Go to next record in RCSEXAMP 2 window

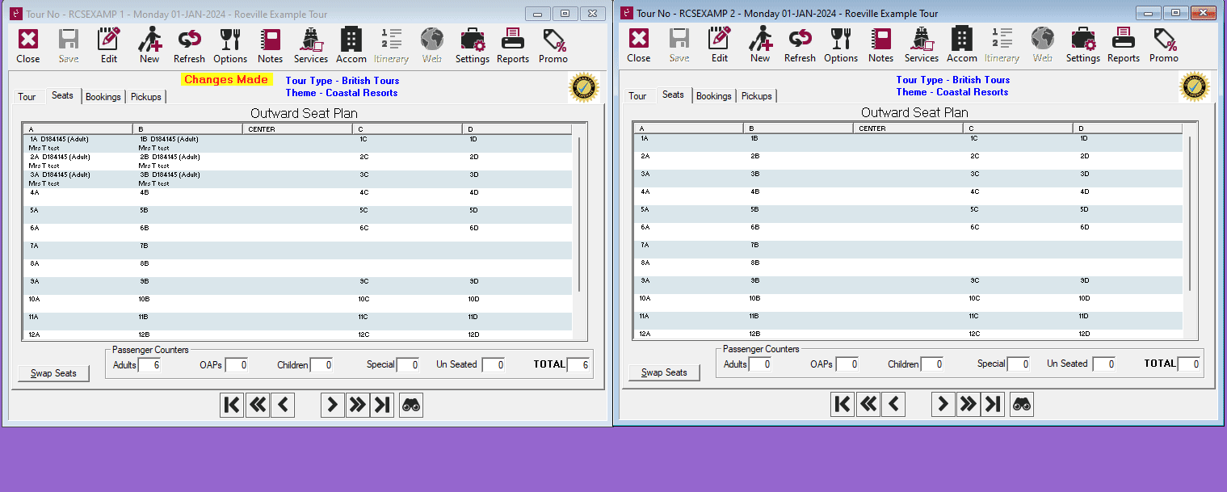coord(943,405)
